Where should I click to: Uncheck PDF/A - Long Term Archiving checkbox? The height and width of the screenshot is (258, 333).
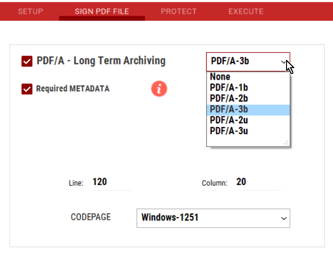pos(27,61)
